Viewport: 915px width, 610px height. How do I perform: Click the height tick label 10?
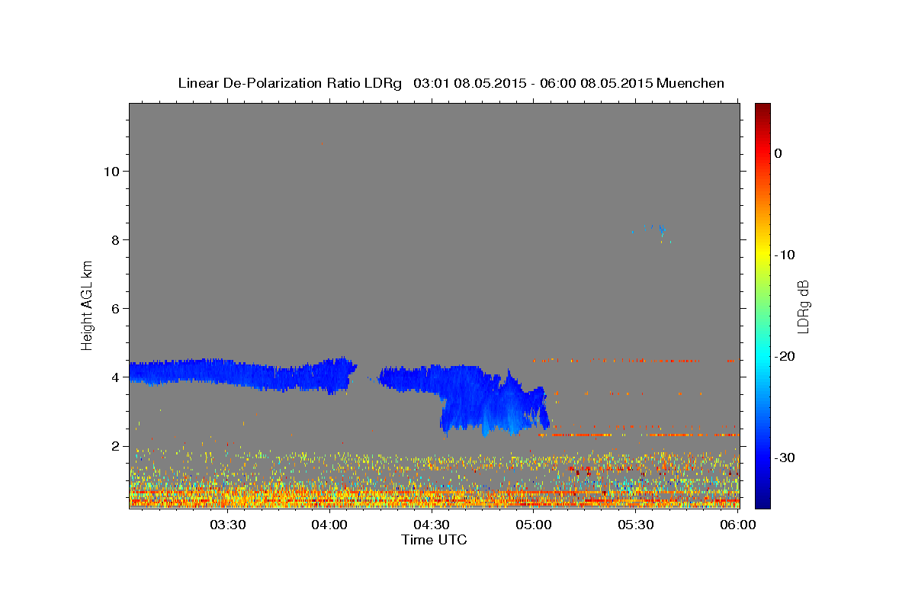point(111,171)
